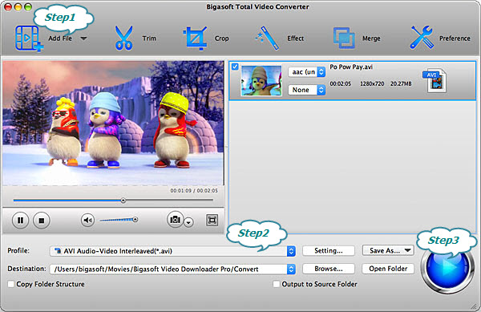This screenshot has width=481, height=312.
Task: Enable Output to Source Folder checkbox
Action: pyautogui.click(x=277, y=284)
